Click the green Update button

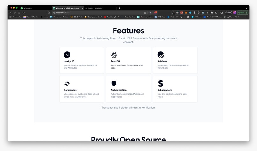pos(243,13)
